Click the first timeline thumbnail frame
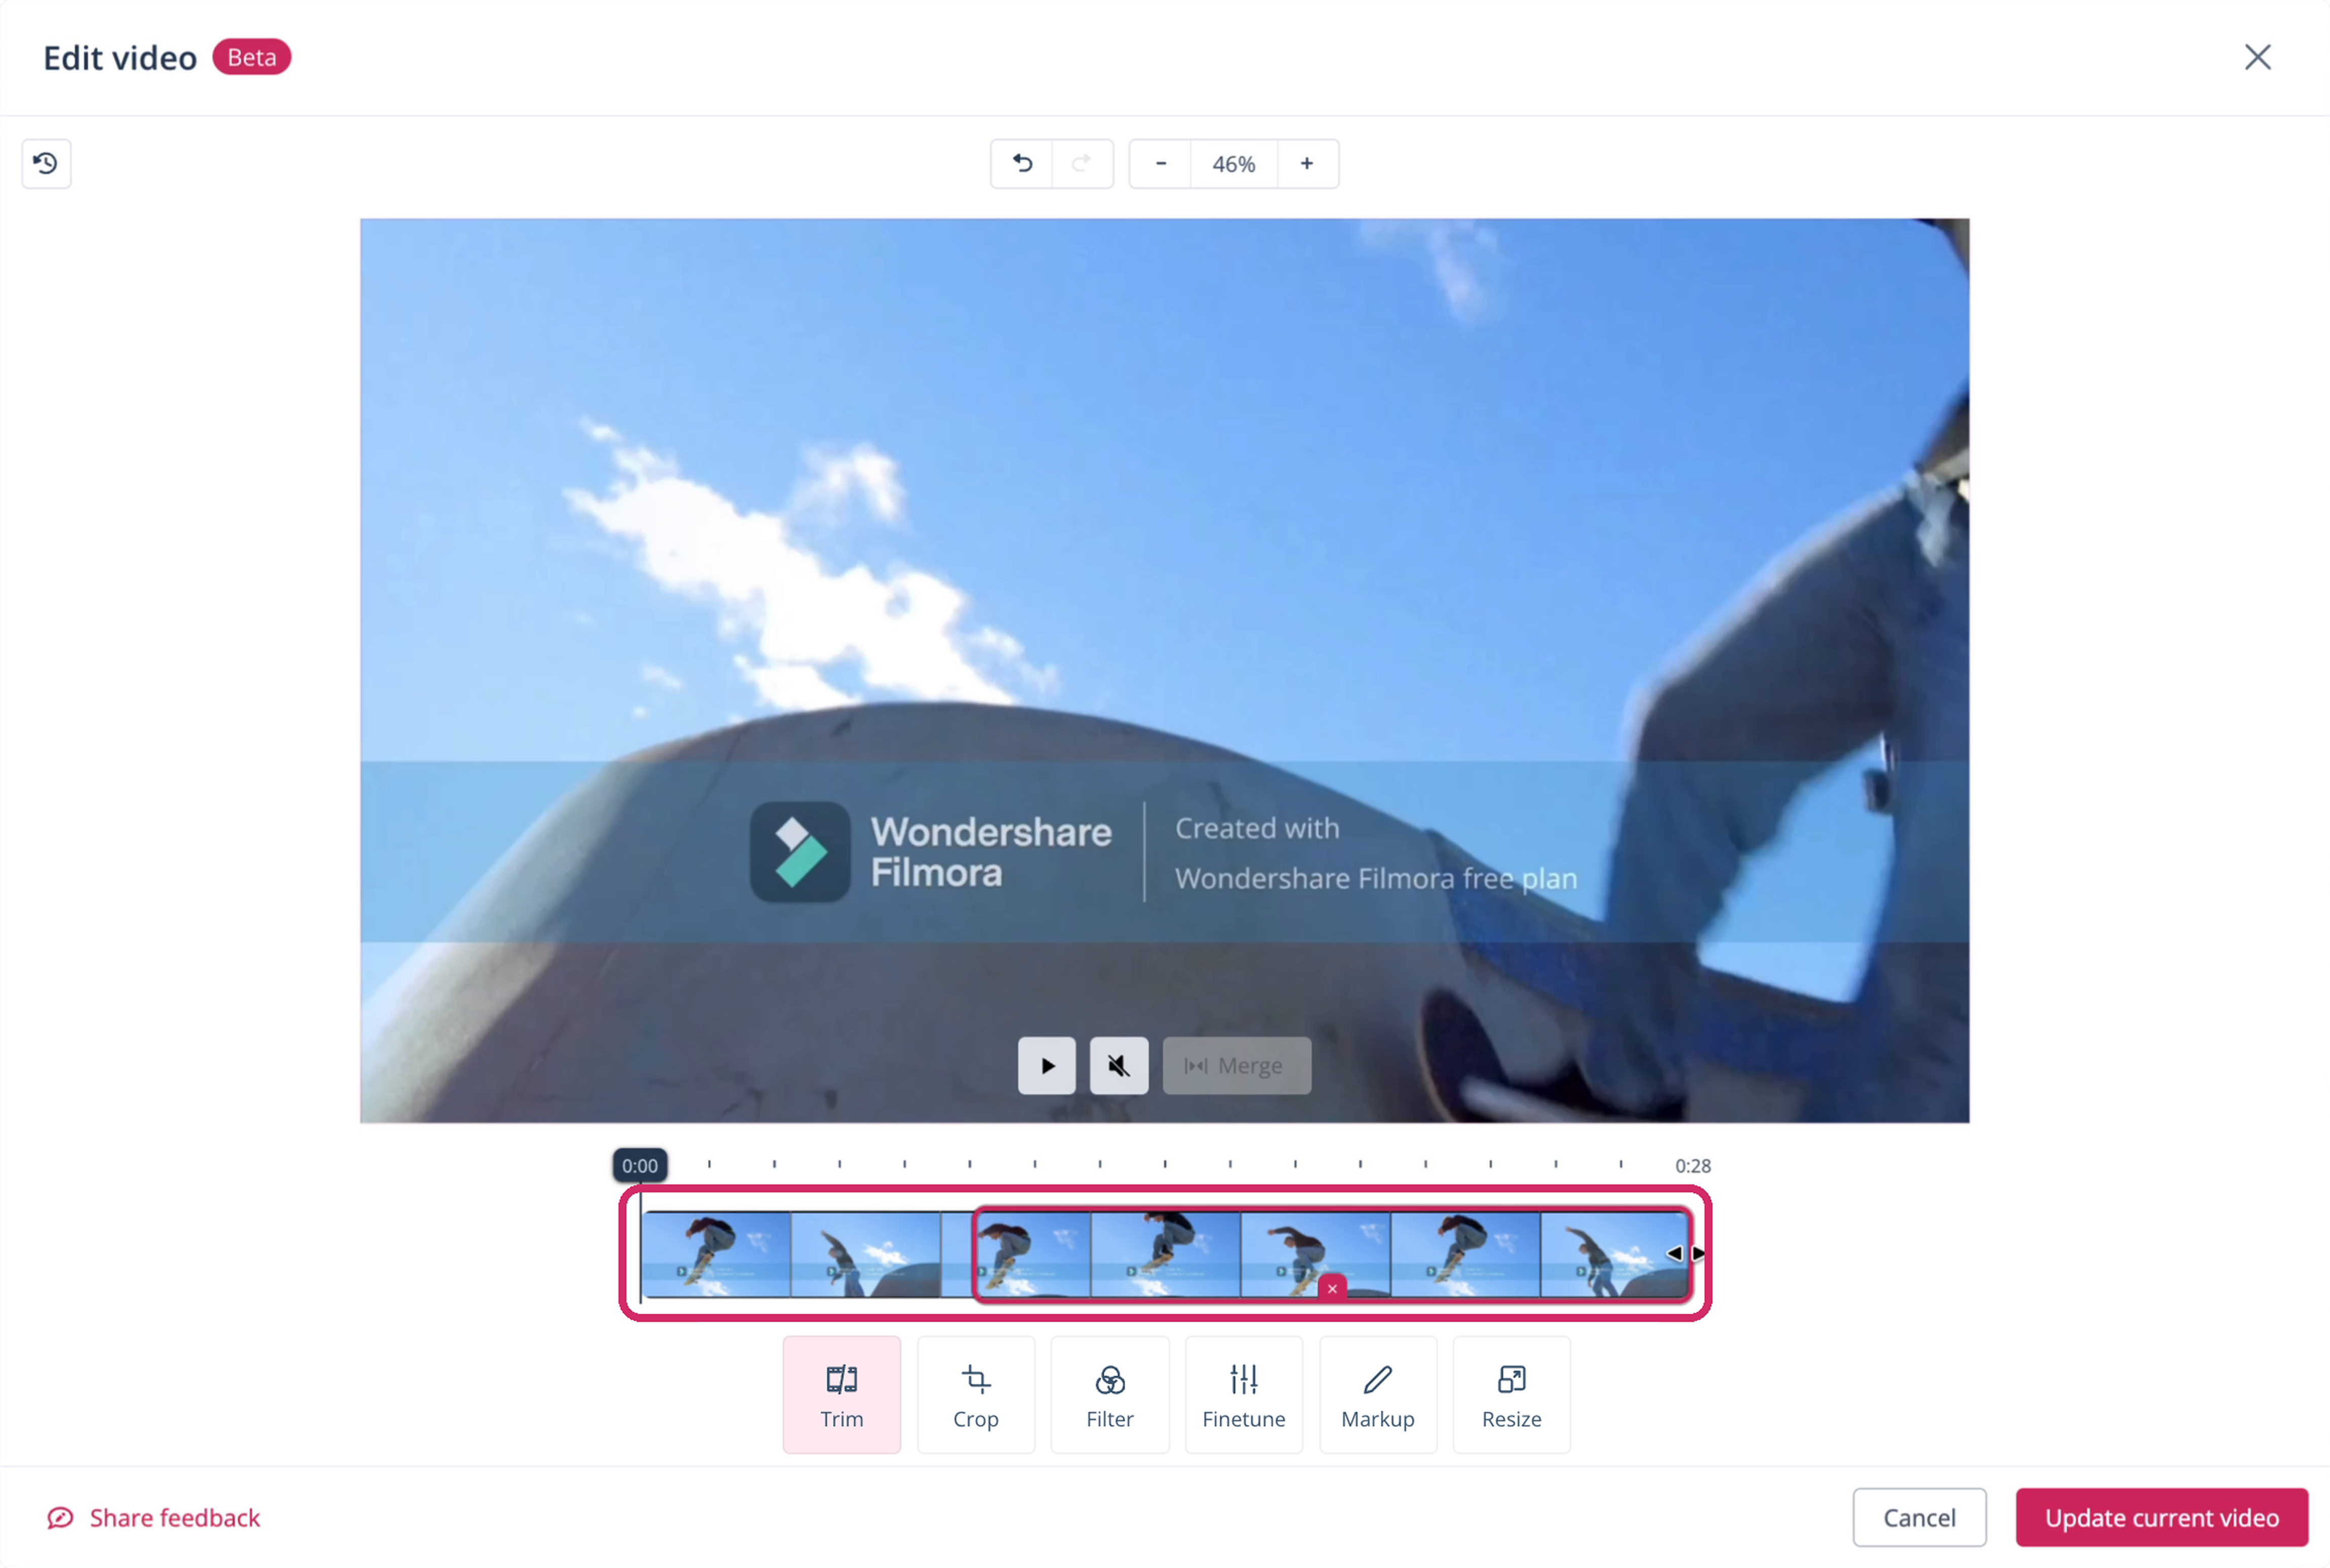The width and height of the screenshot is (2330, 1568). point(716,1254)
